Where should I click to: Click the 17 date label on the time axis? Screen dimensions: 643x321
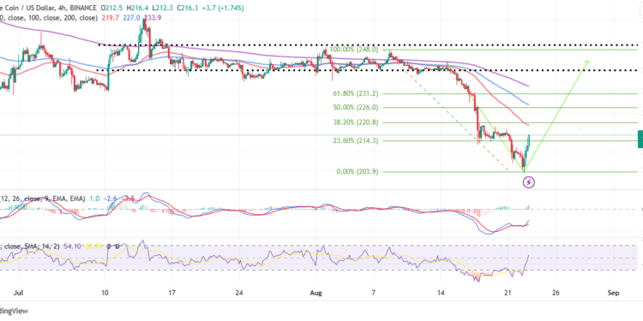pos(171,293)
